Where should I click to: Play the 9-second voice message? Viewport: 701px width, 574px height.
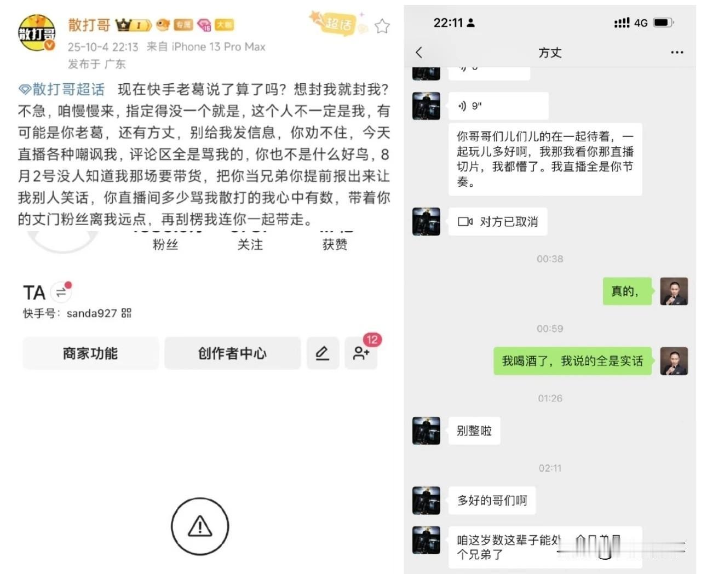point(498,106)
